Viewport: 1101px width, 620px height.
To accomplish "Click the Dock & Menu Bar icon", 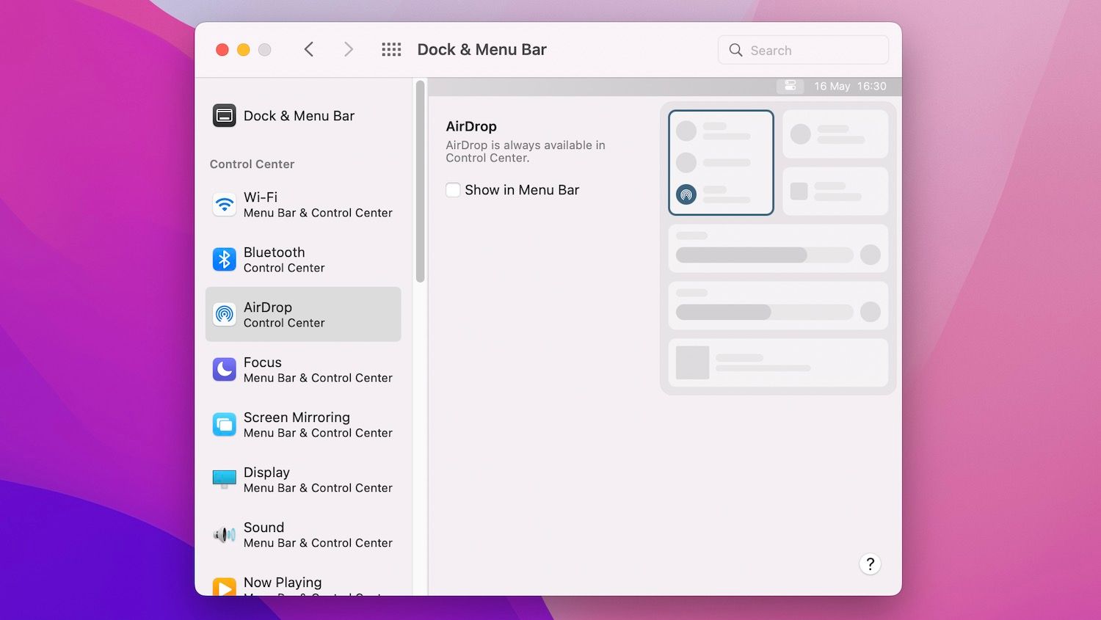I will tap(224, 115).
